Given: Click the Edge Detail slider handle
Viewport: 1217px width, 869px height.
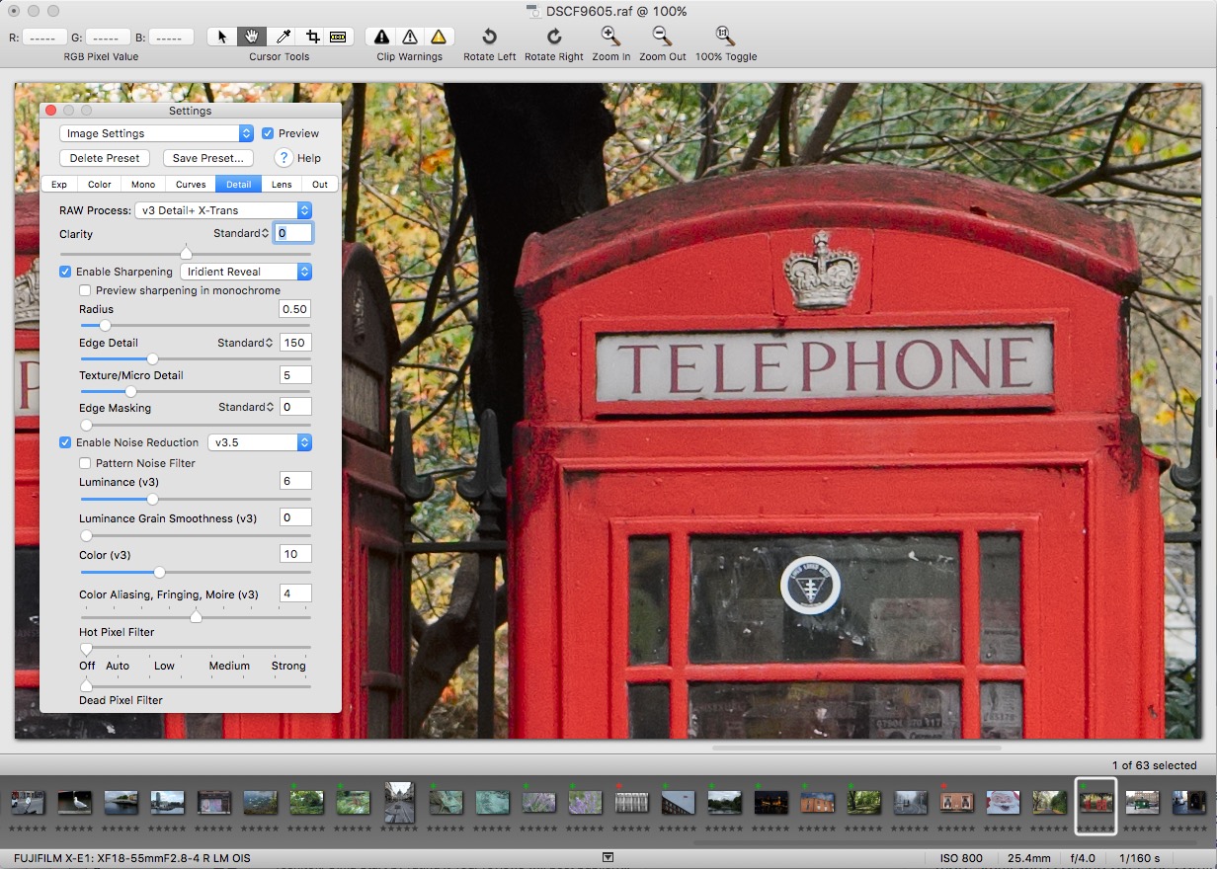Looking at the screenshot, I should click(152, 359).
